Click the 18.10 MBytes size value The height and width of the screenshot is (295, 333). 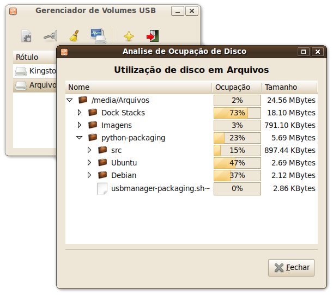[291, 113]
